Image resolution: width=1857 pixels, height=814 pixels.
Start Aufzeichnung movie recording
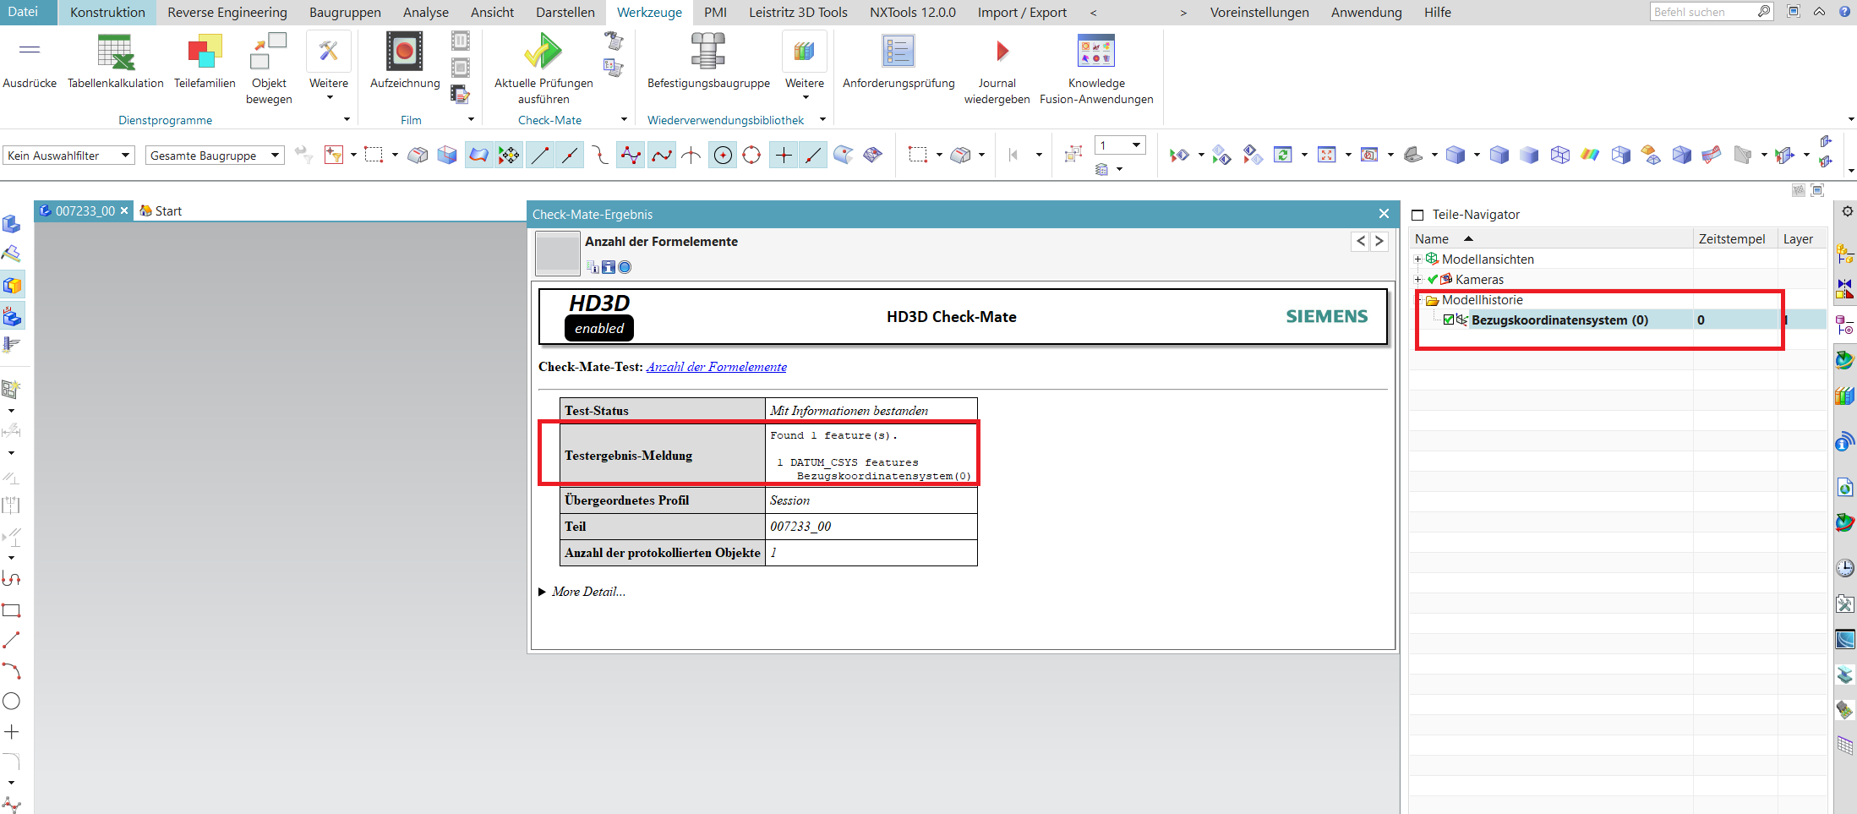coord(405,61)
